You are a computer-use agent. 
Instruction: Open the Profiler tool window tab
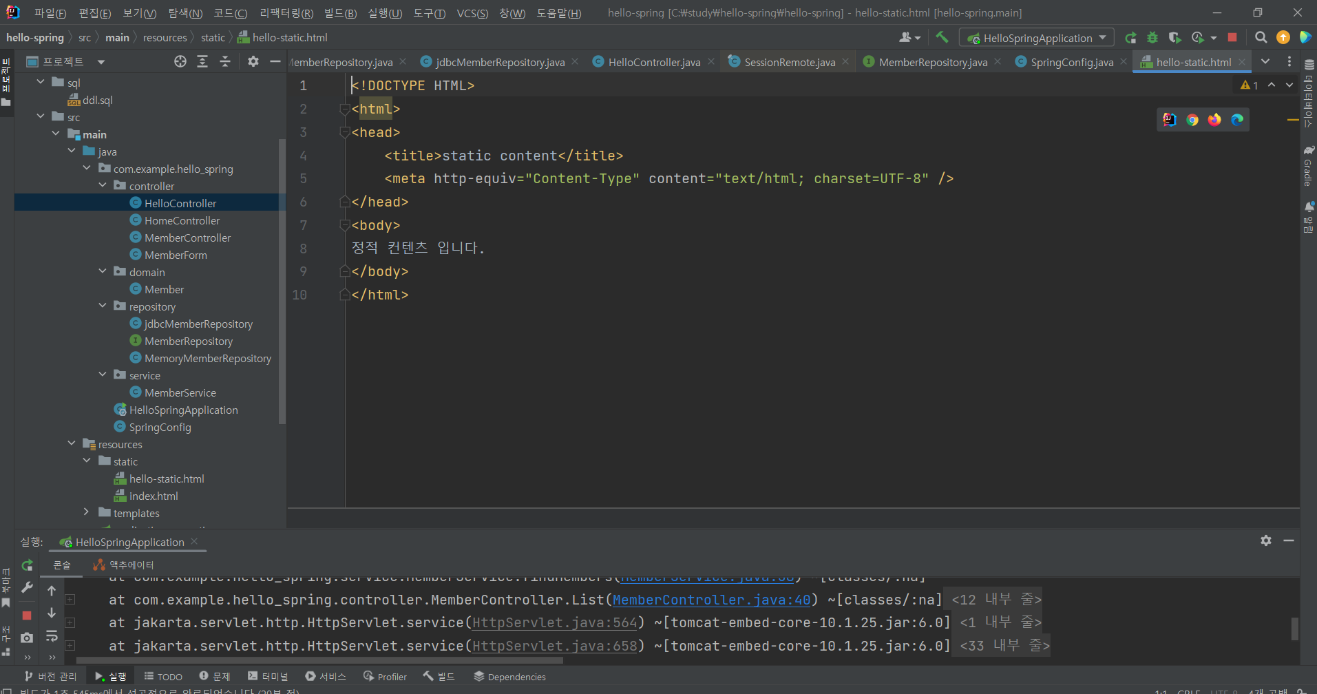385,677
